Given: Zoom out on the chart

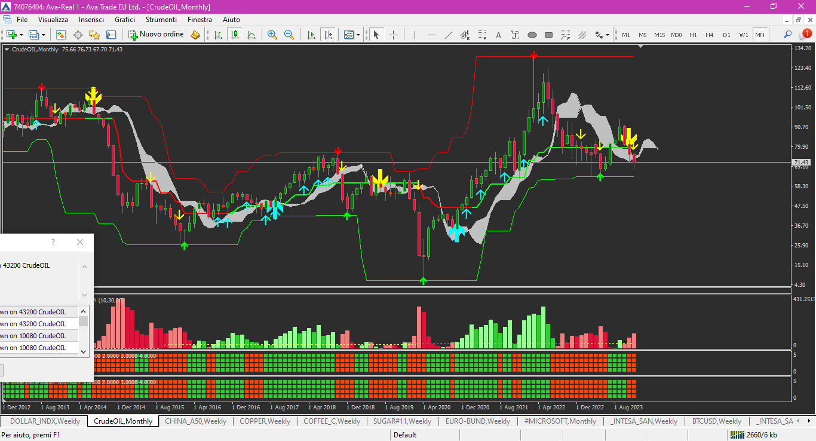Looking at the screenshot, I should 289,35.
